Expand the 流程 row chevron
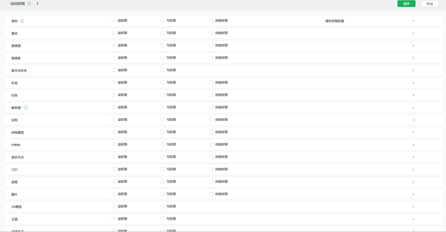The height and width of the screenshot is (232, 446). (413, 182)
